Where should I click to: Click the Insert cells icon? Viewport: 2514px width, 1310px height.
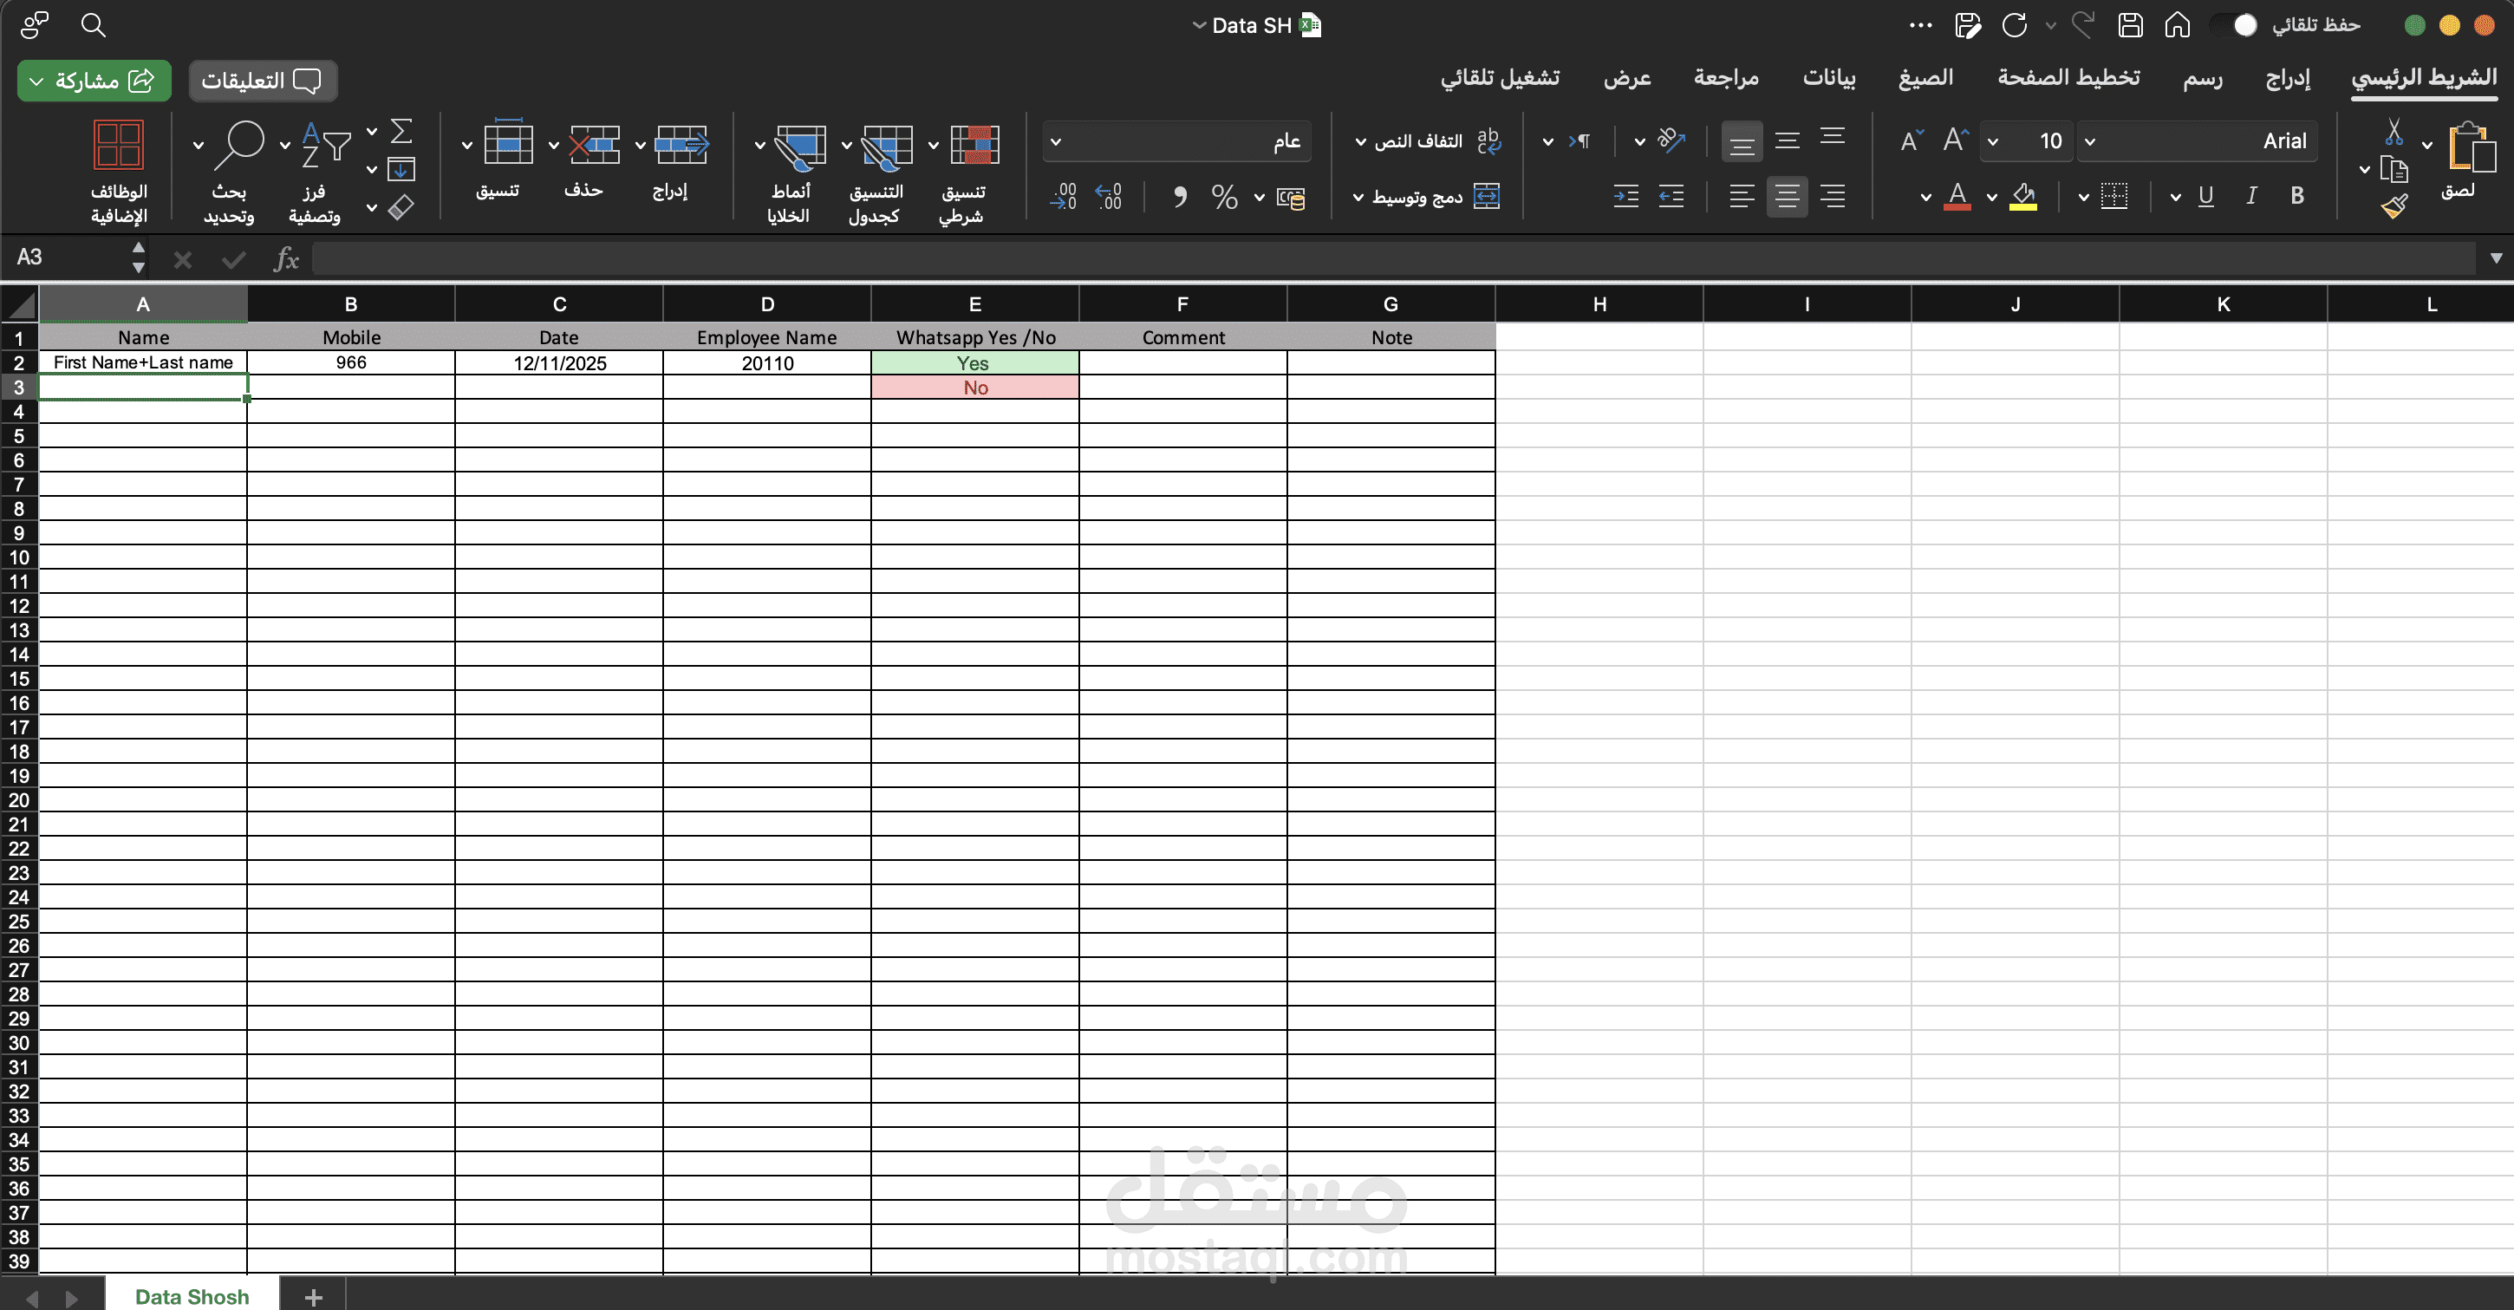[681, 145]
